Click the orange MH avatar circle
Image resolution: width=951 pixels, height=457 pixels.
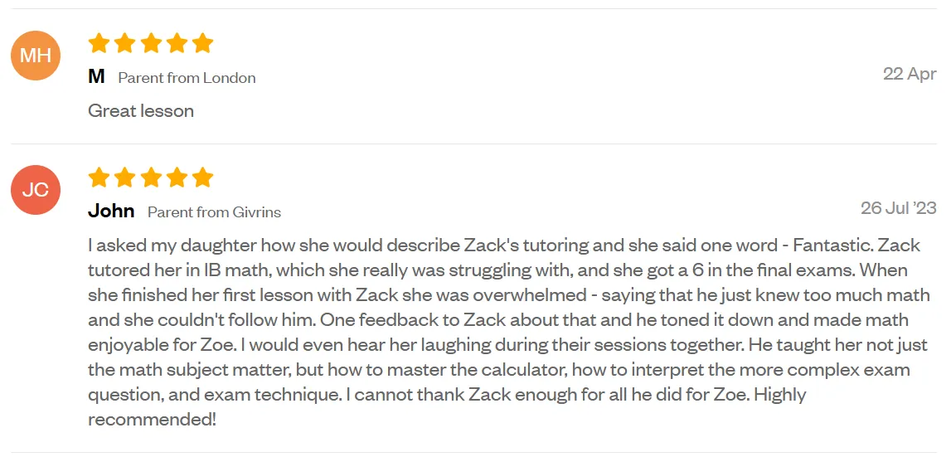pos(35,56)
